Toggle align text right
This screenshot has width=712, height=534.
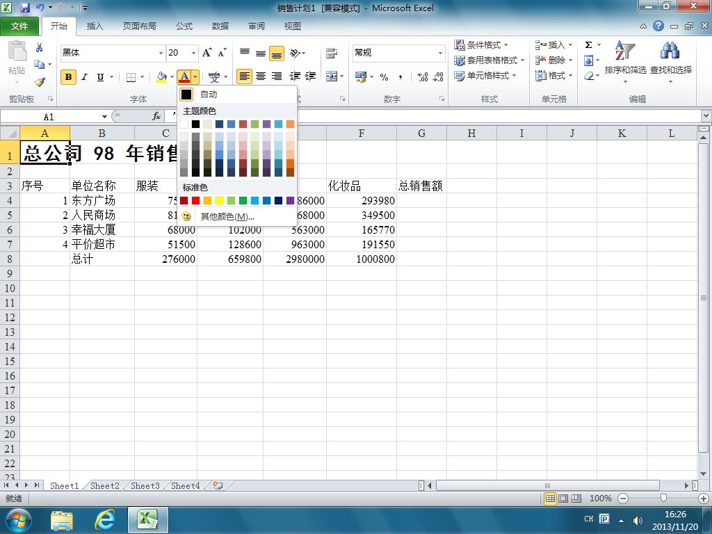[277, 76]
